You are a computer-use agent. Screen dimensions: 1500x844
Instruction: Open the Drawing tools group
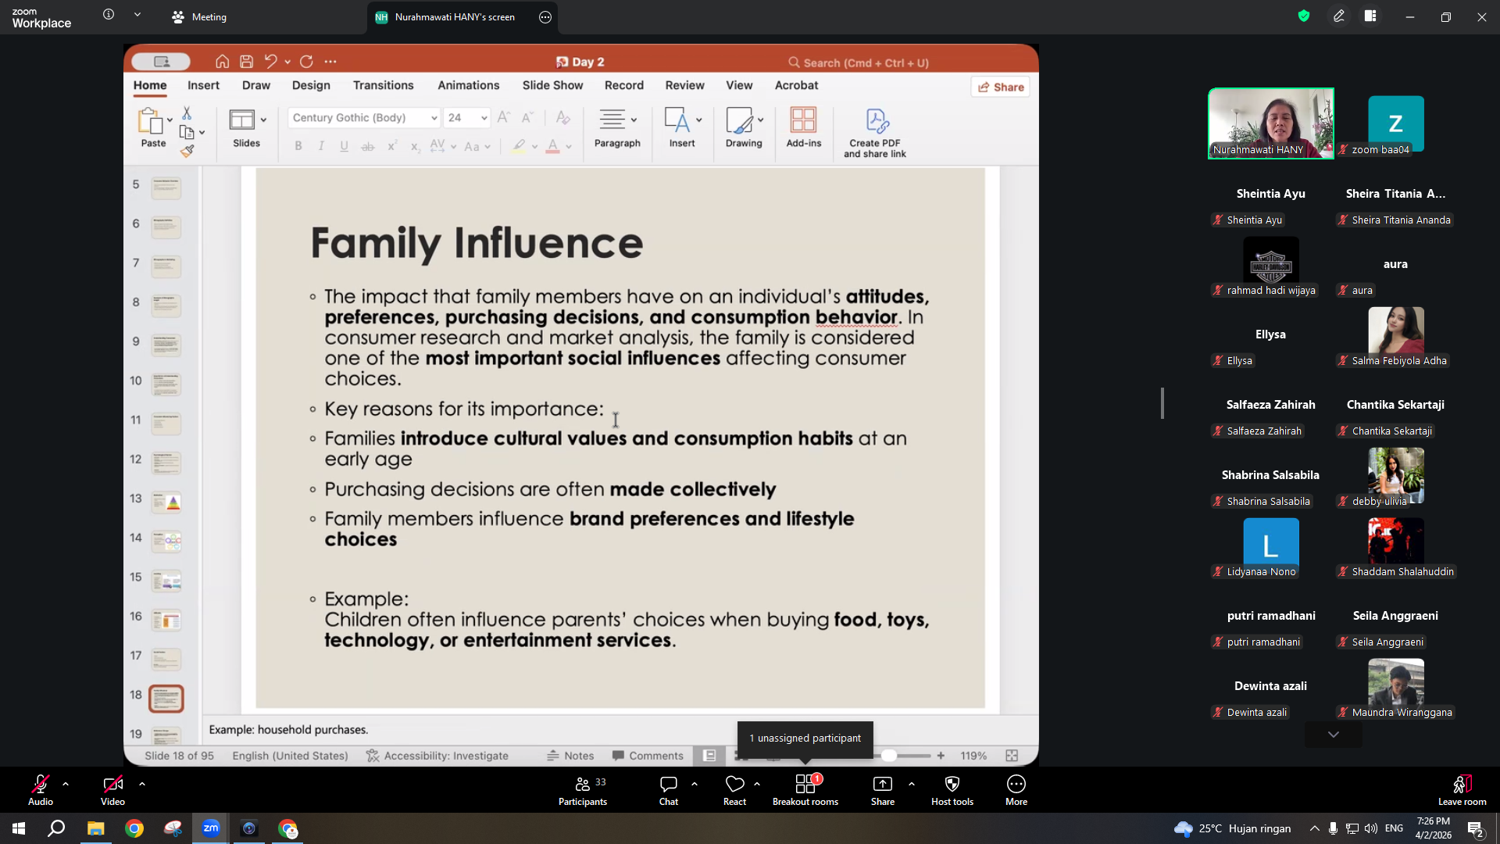point(744,127)
